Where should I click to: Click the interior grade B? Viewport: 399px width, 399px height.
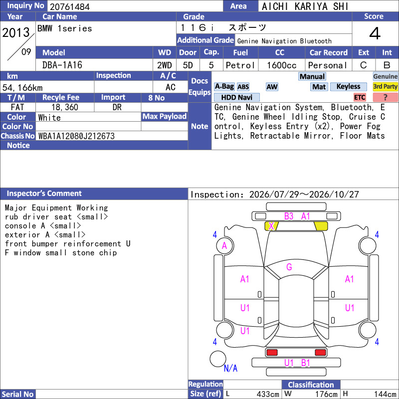point(387,65)
